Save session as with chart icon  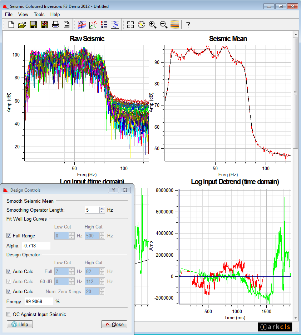pos(44,25)
